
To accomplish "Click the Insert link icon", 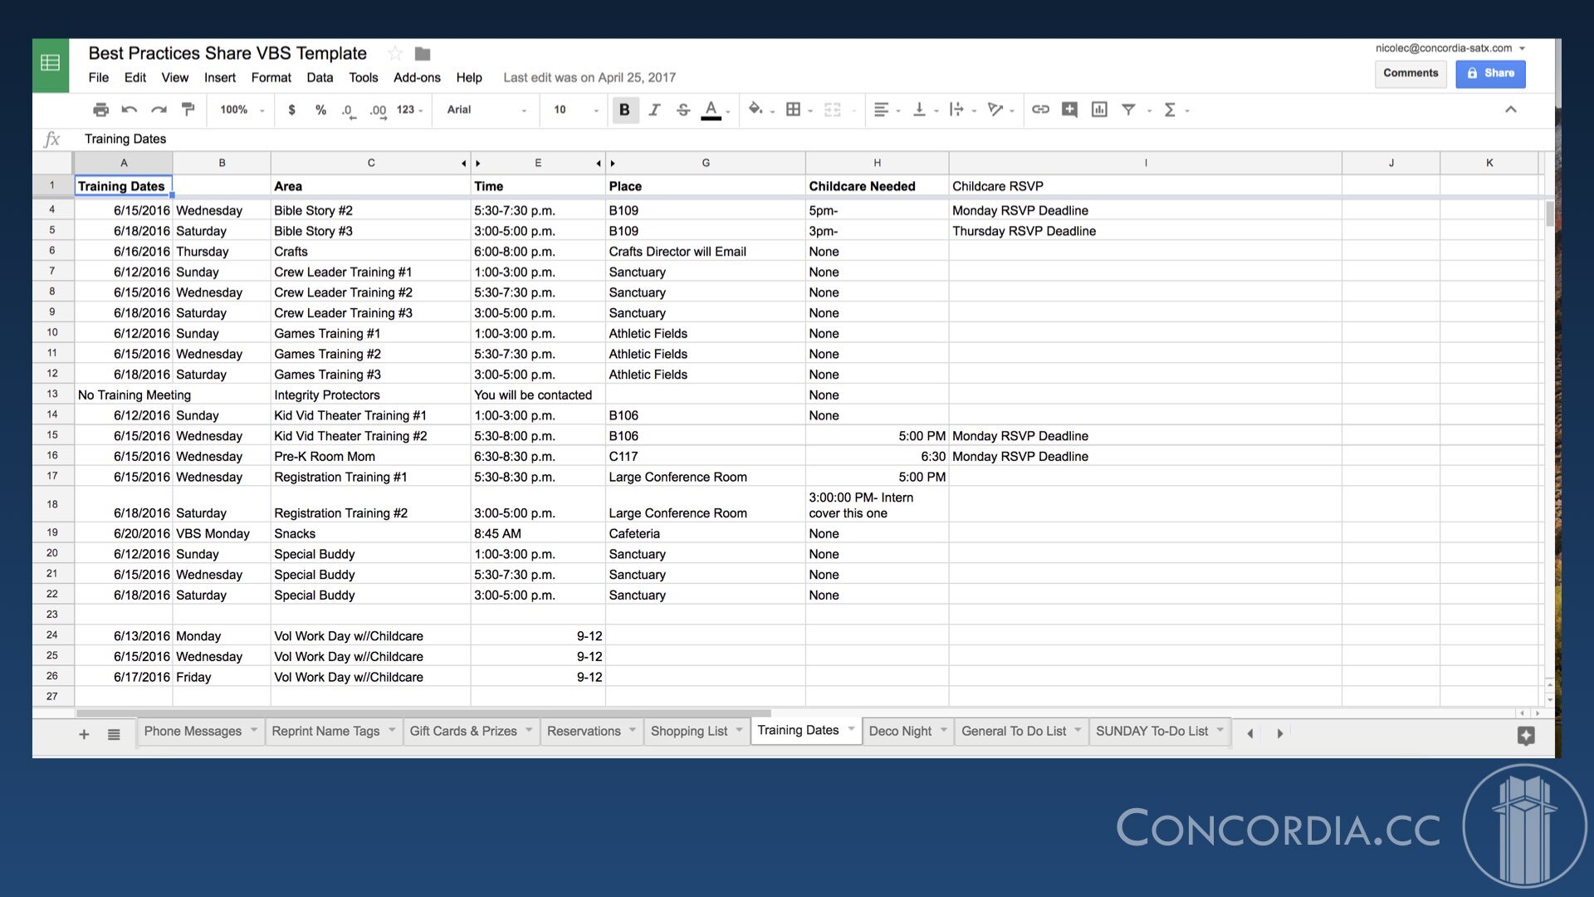I will point(1040,110).
